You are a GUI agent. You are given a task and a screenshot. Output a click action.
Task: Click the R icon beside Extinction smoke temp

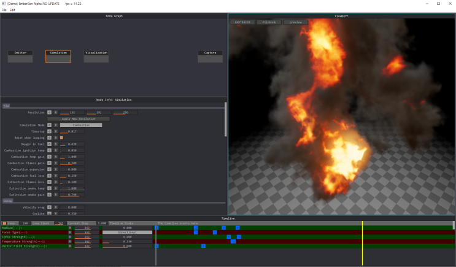pyautogui.click(x=56, y=188)
